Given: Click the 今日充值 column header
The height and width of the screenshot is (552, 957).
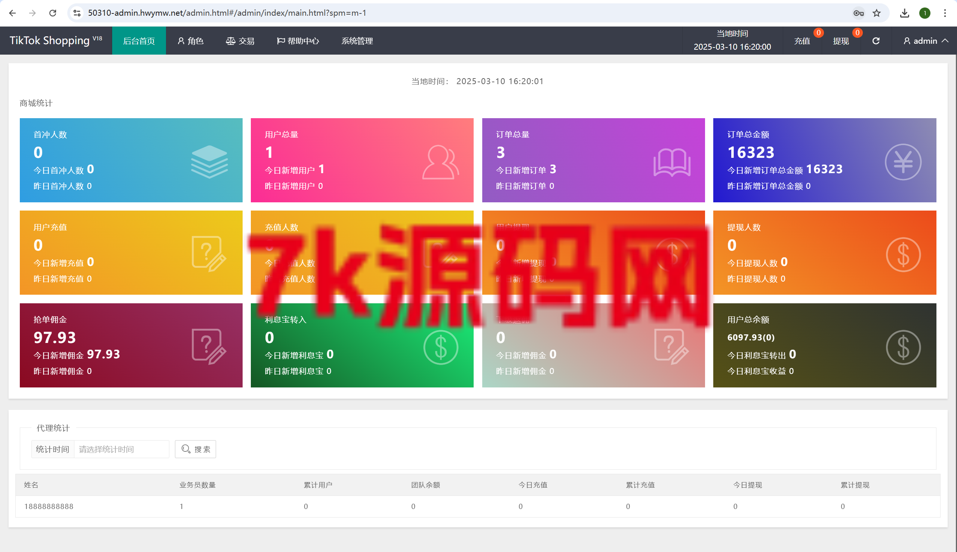Looking at the screenshot, I should click(533, 485).
